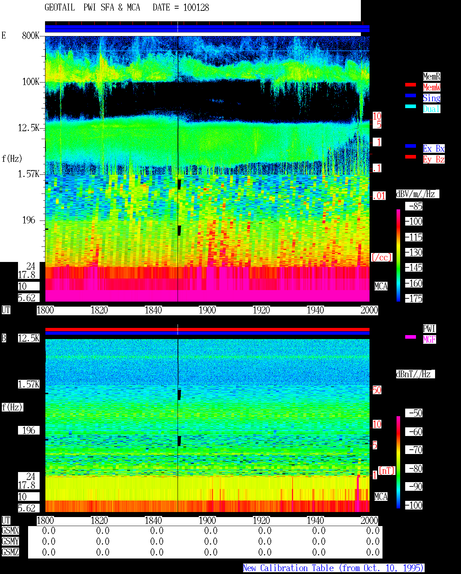
Task: Click the 1900 UT tick of E panel
Action: [x=207, y=310]
